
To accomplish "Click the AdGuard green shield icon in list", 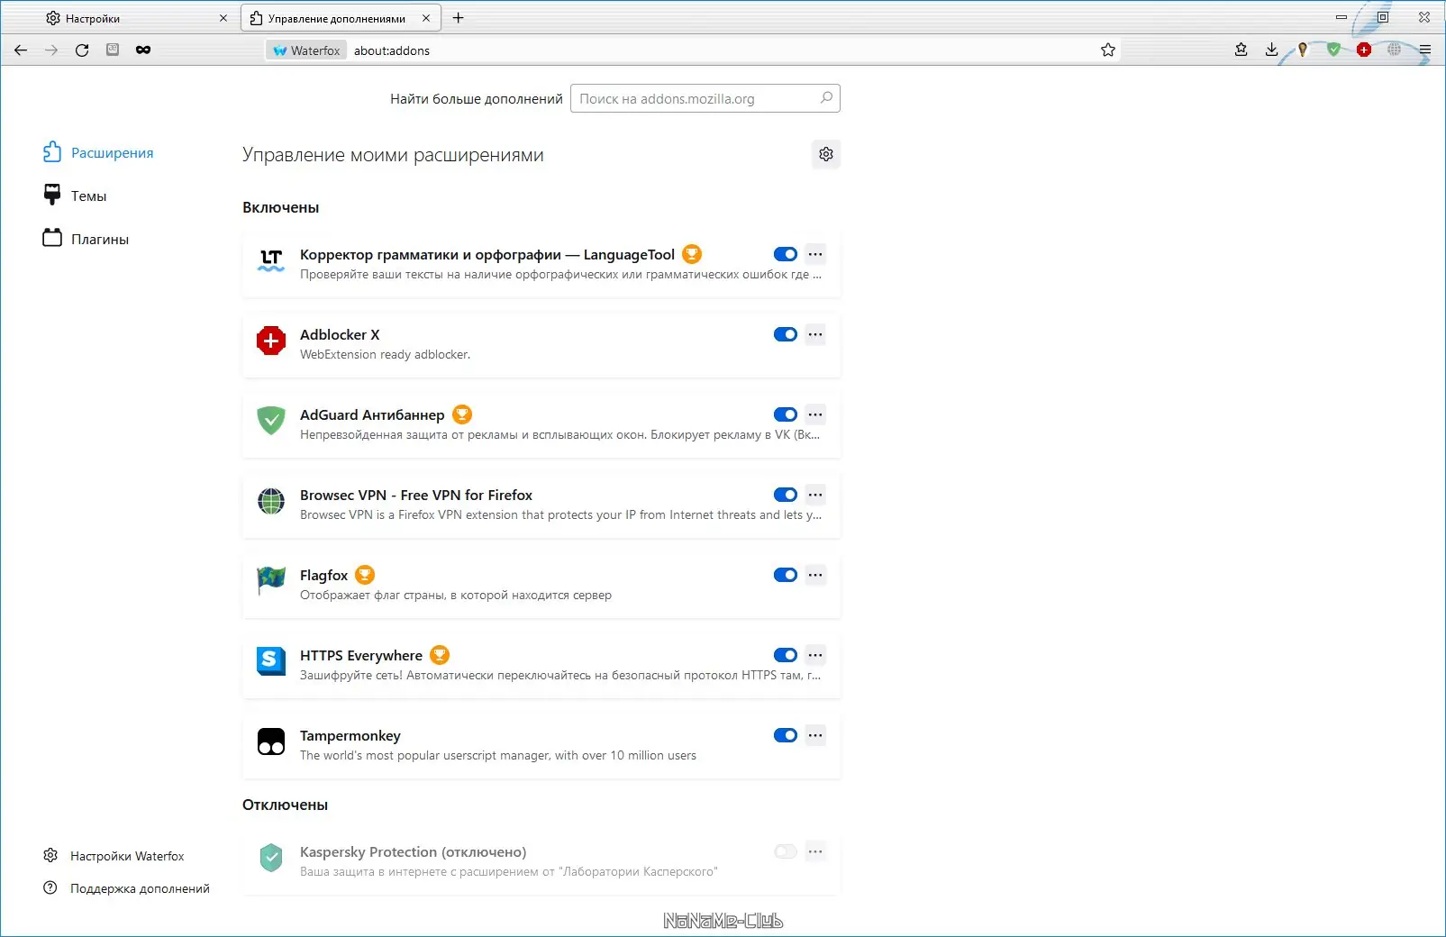I will pyautogui.click(x=271, y=421).
